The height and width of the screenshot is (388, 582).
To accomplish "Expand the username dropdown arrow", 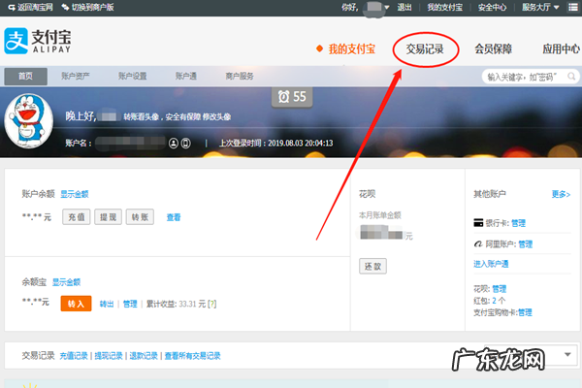I will coord(387,7).
